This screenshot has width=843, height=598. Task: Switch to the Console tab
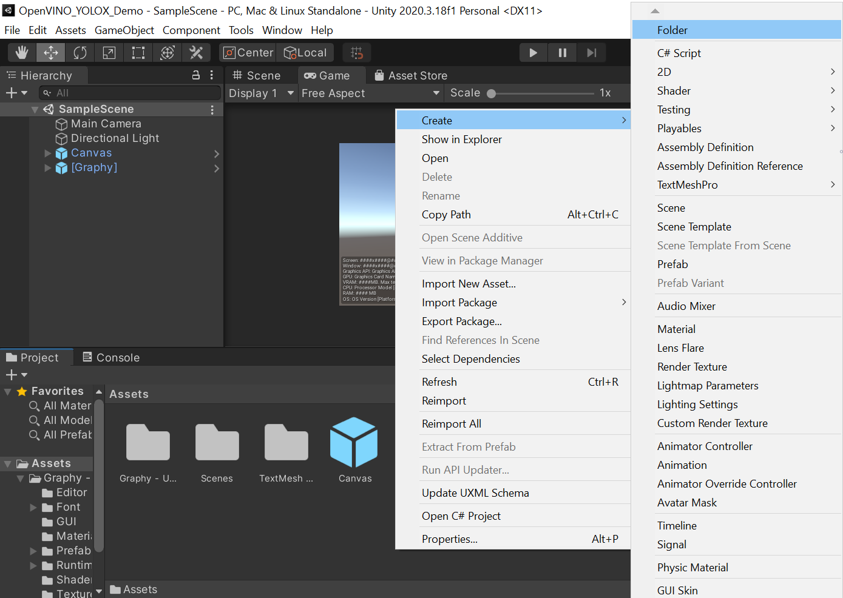point(112,358)
